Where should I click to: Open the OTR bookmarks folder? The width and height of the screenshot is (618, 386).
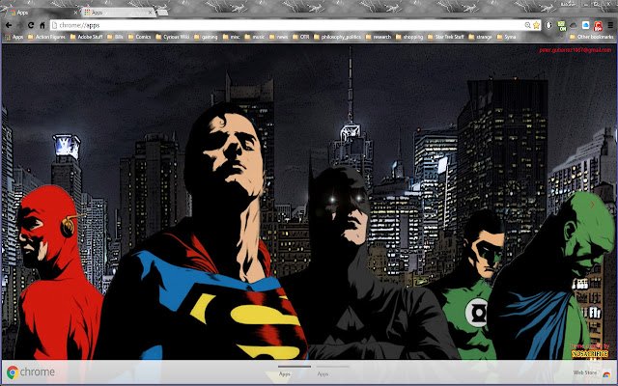click(301, 37)
